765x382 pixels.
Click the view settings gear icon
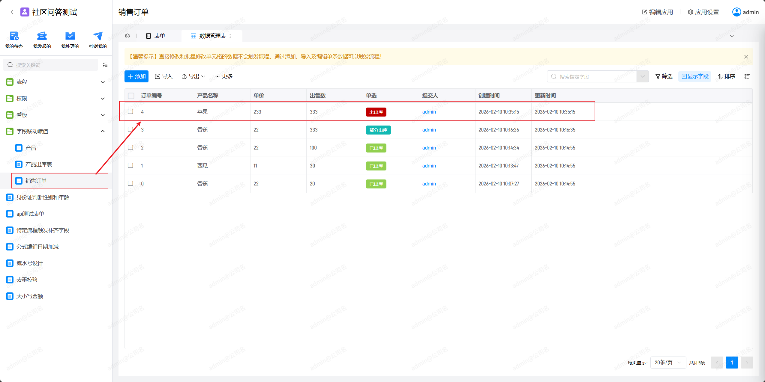(x=127, y=36)
